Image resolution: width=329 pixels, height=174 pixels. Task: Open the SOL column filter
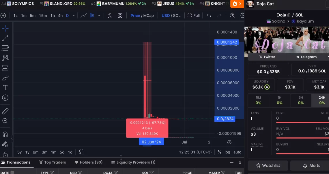[x=152, y=173]
